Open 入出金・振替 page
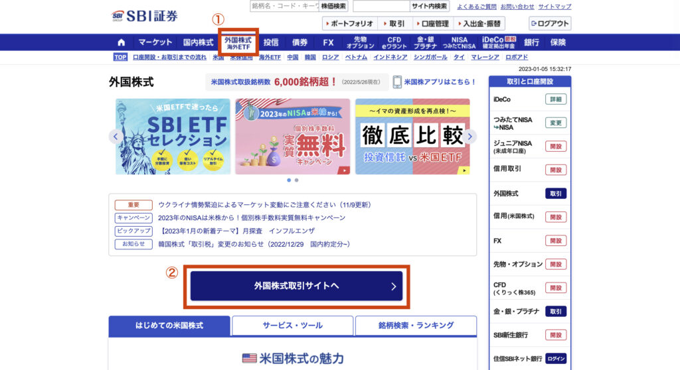This screenshot has width=680, height=370. click(479, 23)
